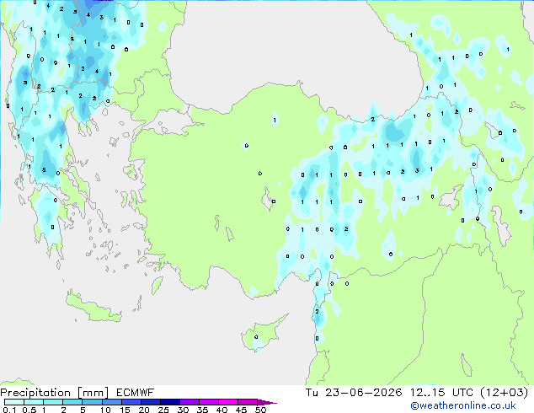This screenshot has width=534, height=413.
Task: Click the '3' precipitation value in eastern Turkey
Action: [417, 170]
